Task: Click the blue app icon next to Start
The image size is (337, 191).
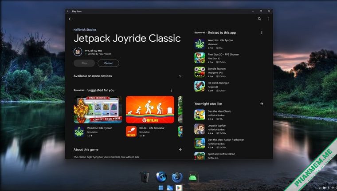Action: (x=170, y=188)
